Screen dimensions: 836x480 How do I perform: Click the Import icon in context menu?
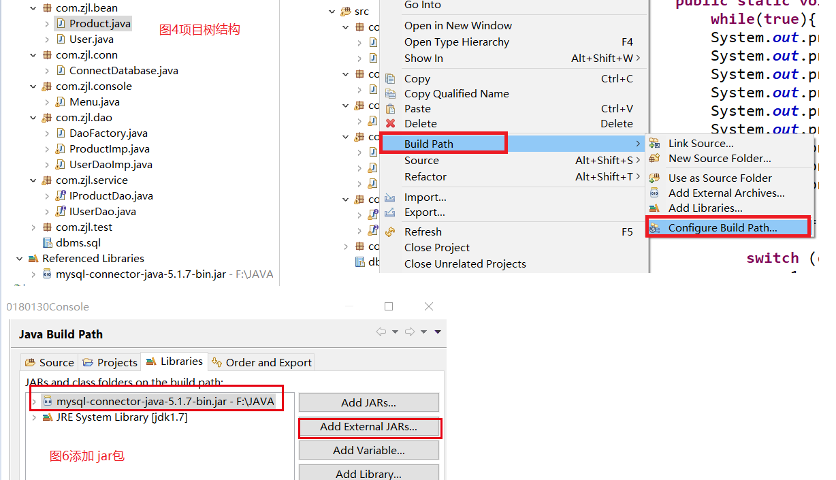pos(391,197)
